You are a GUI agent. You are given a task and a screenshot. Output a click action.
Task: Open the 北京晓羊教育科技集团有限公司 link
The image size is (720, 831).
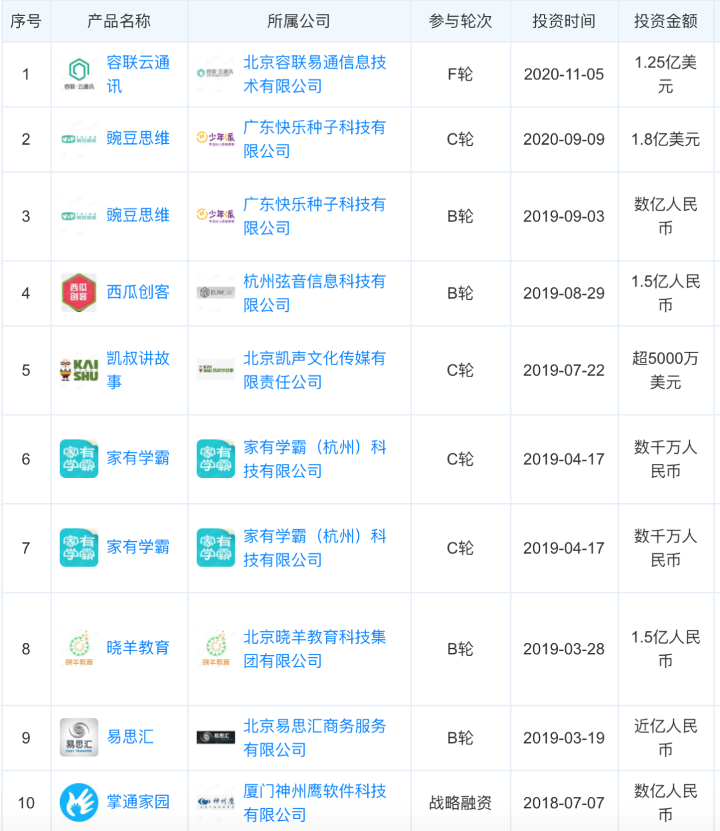click(315, 648)
